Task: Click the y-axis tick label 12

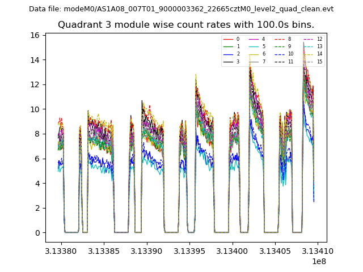Action: 34,85
